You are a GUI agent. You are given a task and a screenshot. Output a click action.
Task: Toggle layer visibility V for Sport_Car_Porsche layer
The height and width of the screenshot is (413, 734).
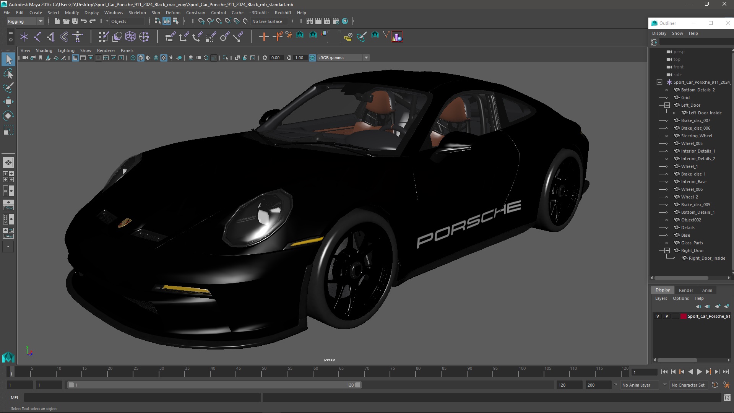(x=658, y=316)
